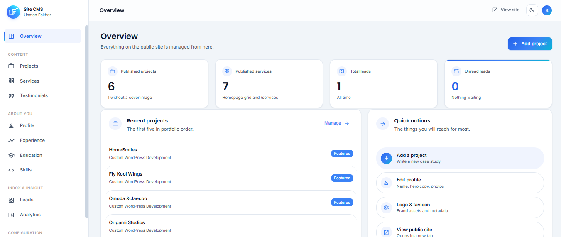Select the Fly Kool Wings project row
This screenshot has width=561, height=237.
[231, 178]
